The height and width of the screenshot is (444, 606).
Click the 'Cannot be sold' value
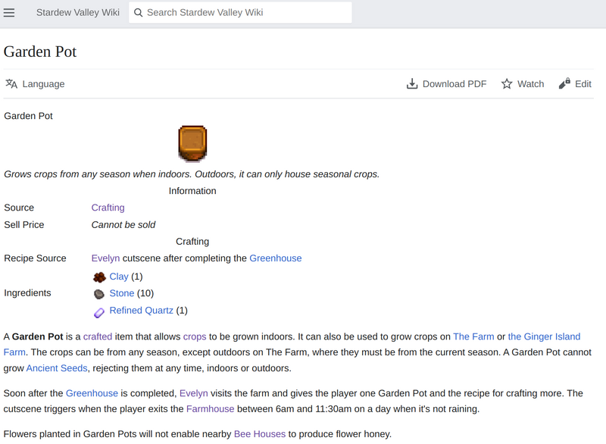coord(123,224)
